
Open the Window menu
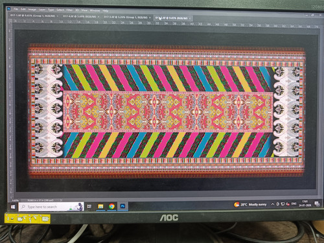pos(95,10)
